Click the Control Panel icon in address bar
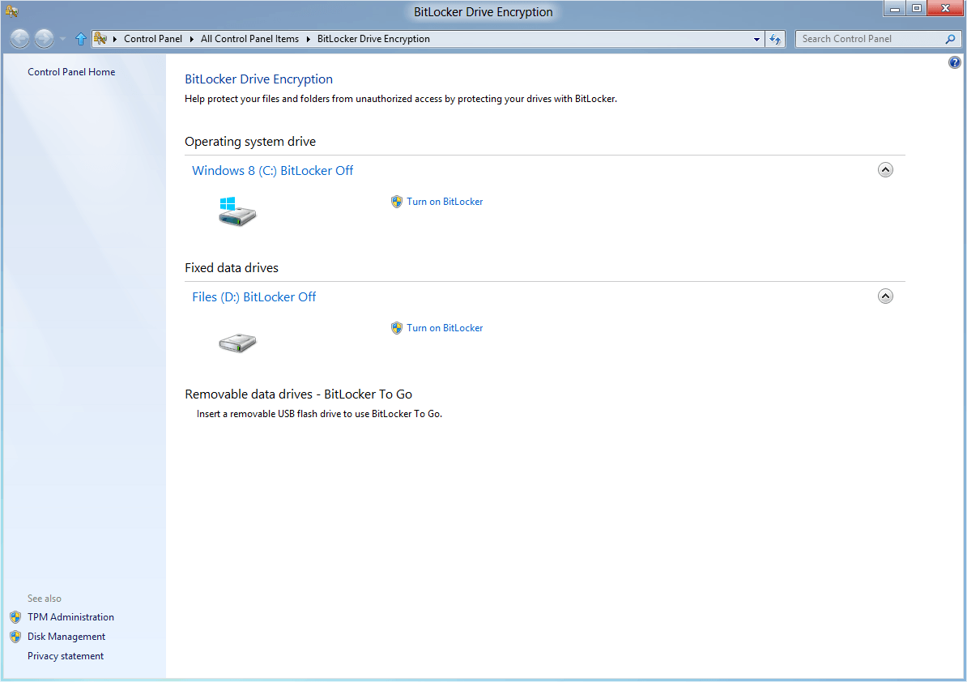This screenshot has width=967, height=682. click(x=100, y=39)
